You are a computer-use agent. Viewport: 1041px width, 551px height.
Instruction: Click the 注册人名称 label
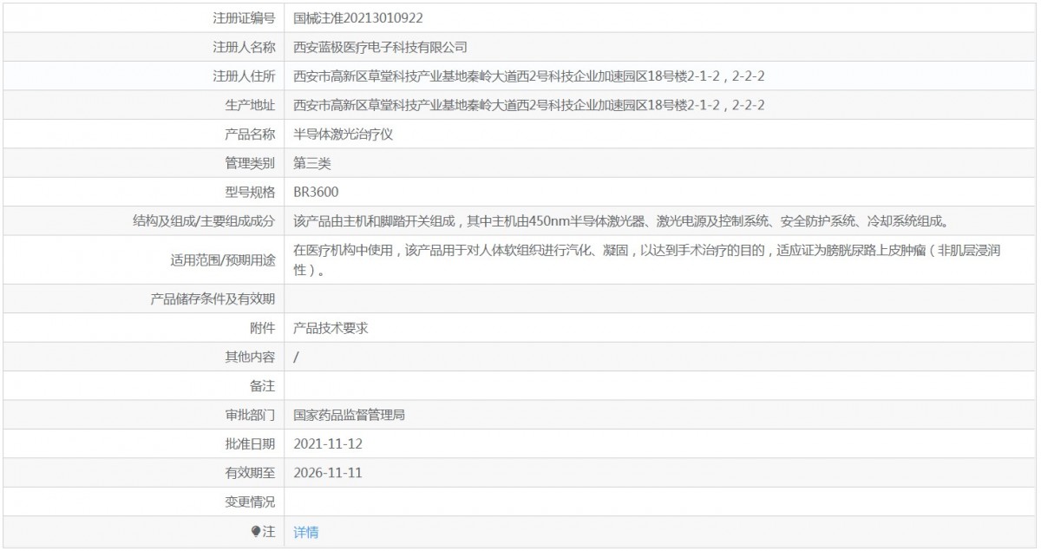pos(244,47)
